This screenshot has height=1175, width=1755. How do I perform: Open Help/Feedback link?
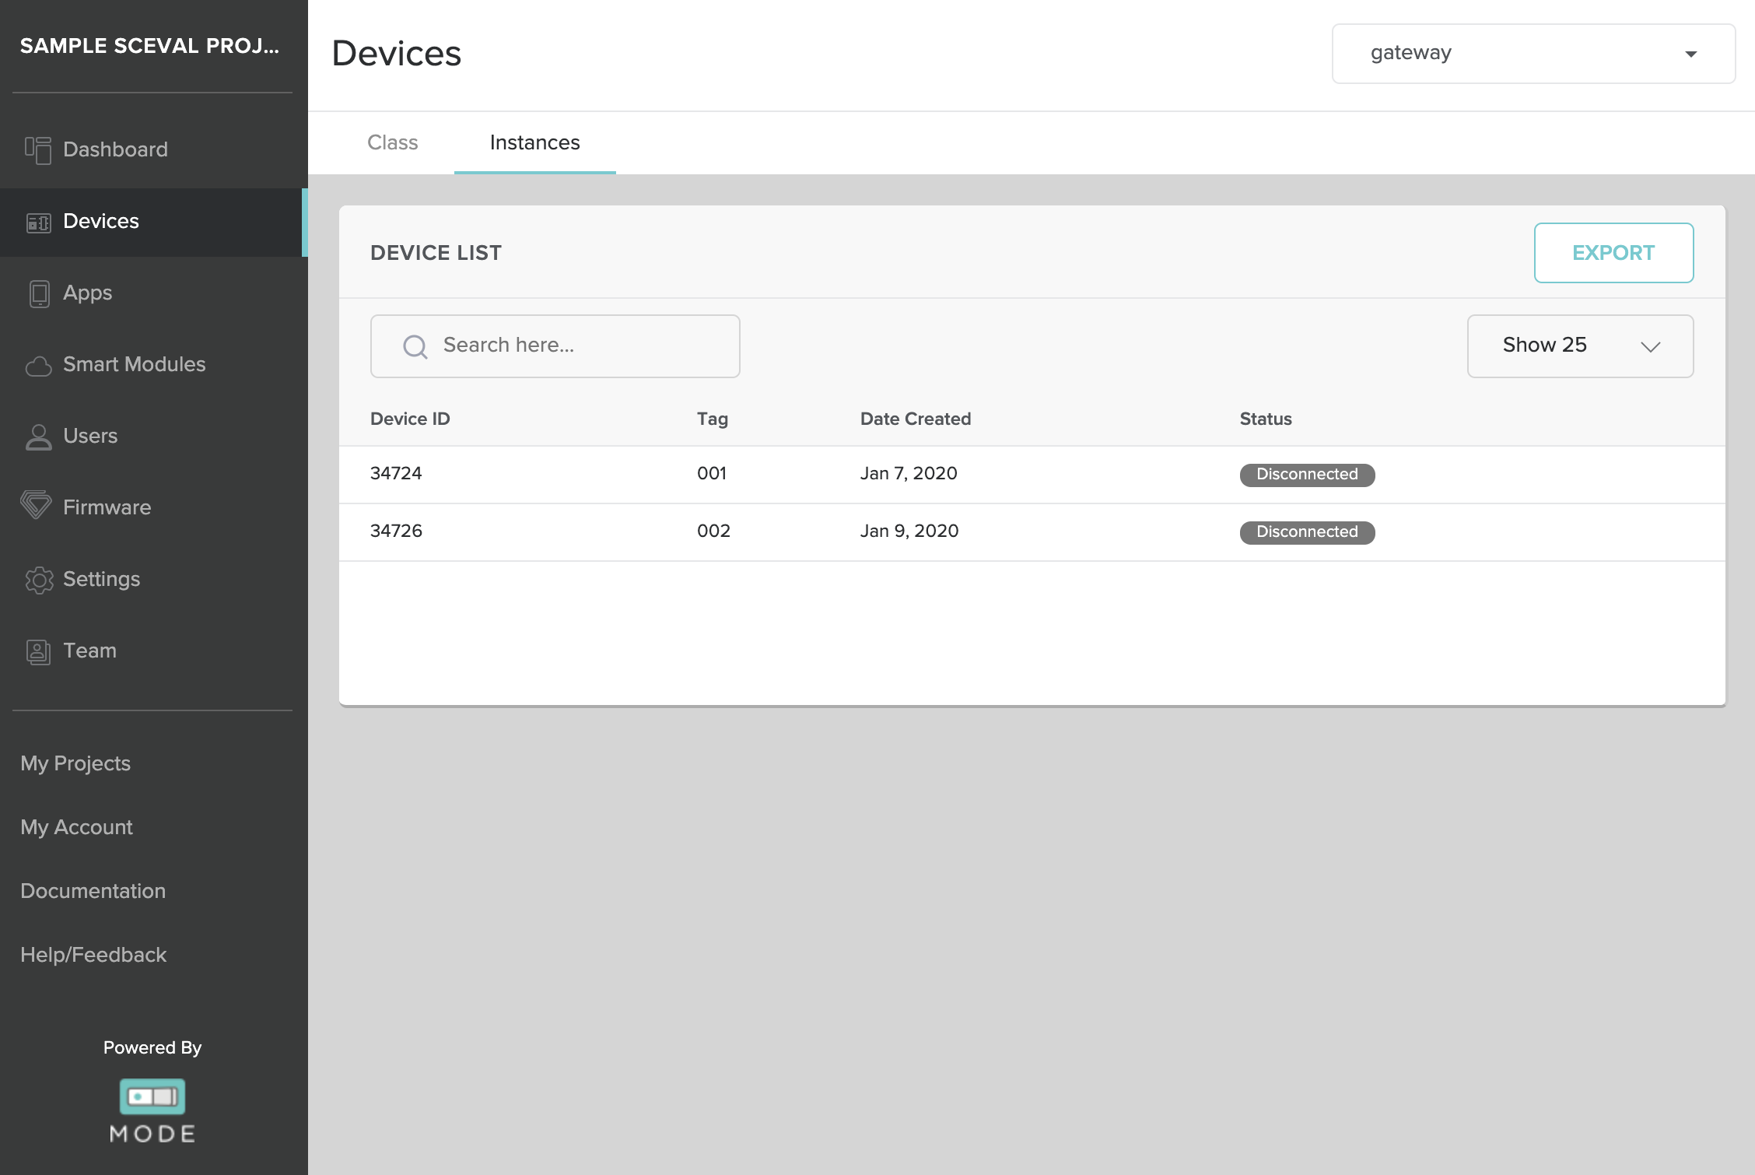pyautogui.click(x=93, y=955)
